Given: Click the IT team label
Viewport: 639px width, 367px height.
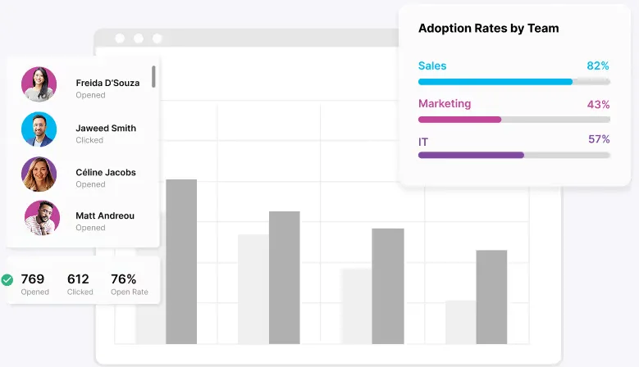Looking at the screenshot, I should (423, 142).
